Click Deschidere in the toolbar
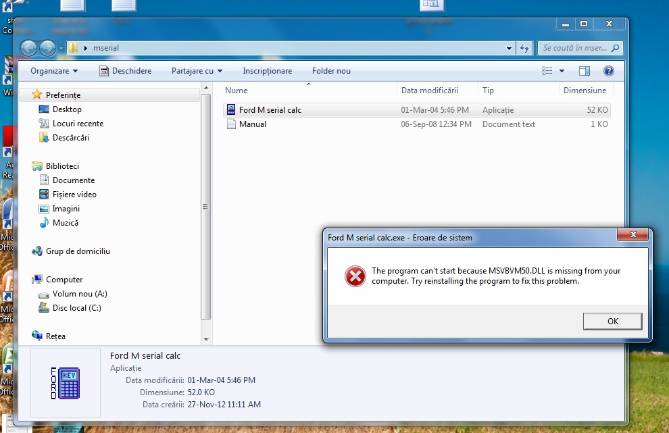Image resolution: width=669 pixels, height=433 pixels. [x=126, y=71]
